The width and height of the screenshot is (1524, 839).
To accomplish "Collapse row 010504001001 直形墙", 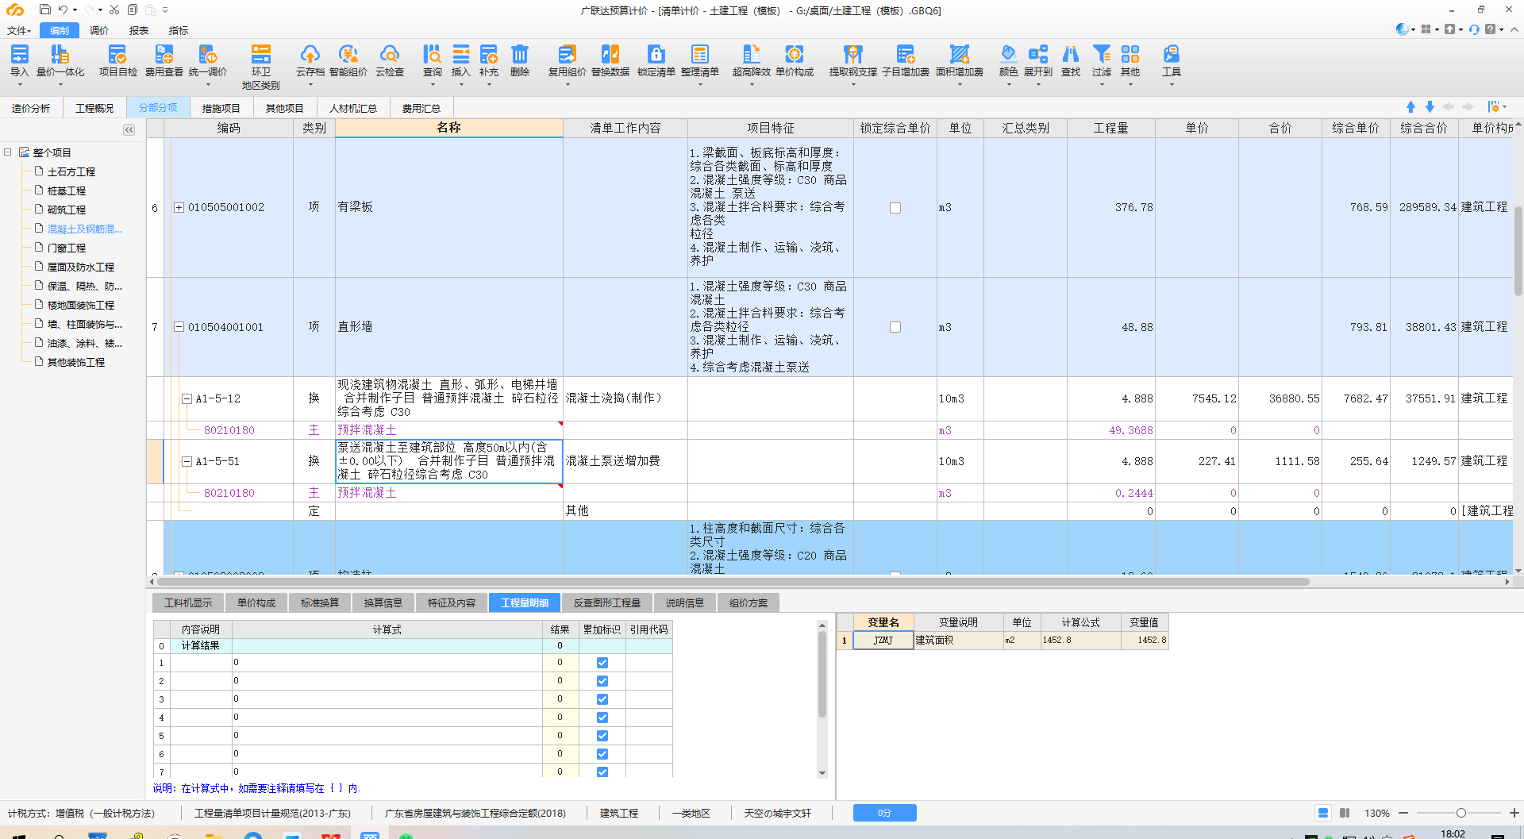I will (x=179, y=327).
